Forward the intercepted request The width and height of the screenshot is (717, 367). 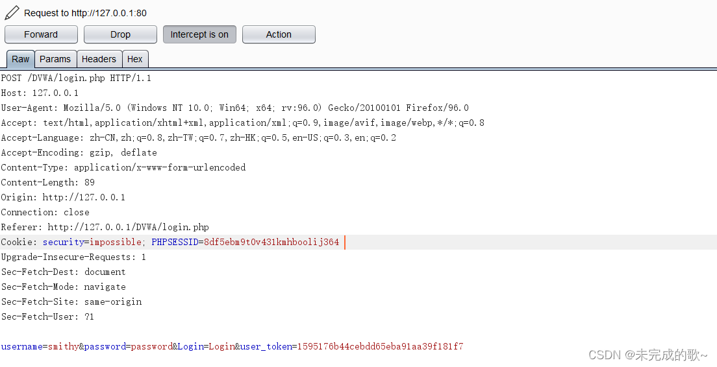pos(41,35)
